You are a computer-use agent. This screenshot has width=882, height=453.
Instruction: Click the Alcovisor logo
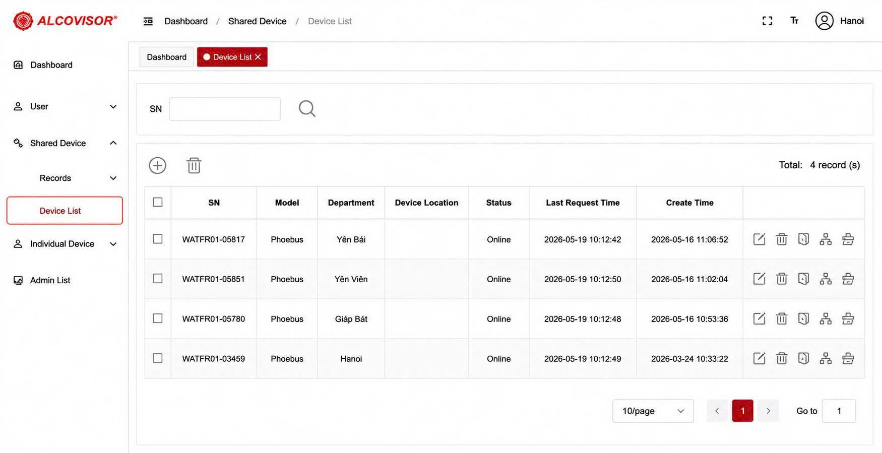65,21
